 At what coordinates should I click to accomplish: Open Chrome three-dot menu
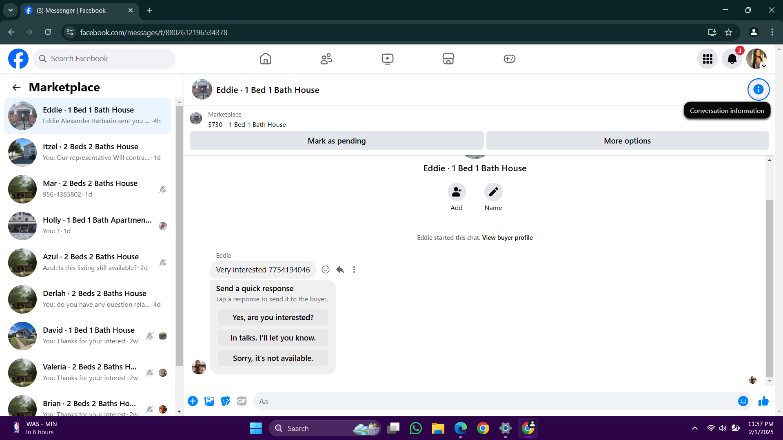click(772, 32)
